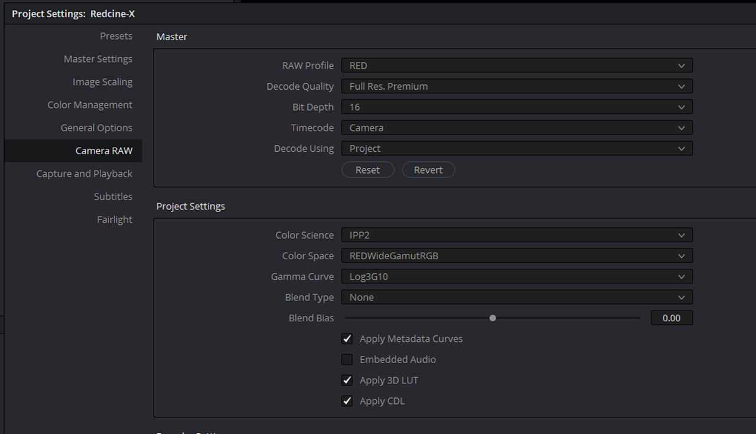Open Fairlight settings page
This screenshot has height=434, width=756.
pos(115,220)
